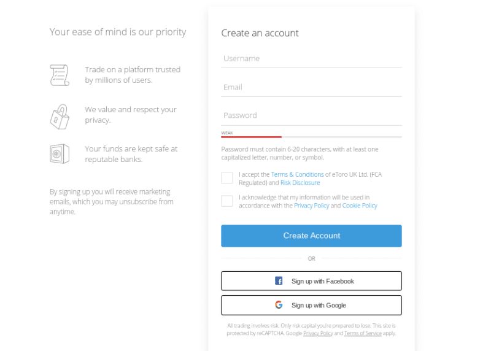The width and height of the screenshot is (491, 351).
Task: Choose Sign up with Google
Action: [311, 306]
